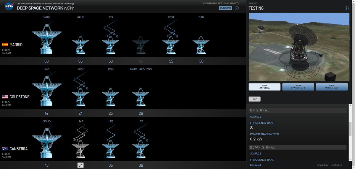355x169 pixels.
Task: Click the SOHO spacecraft label
Action: 47,121
